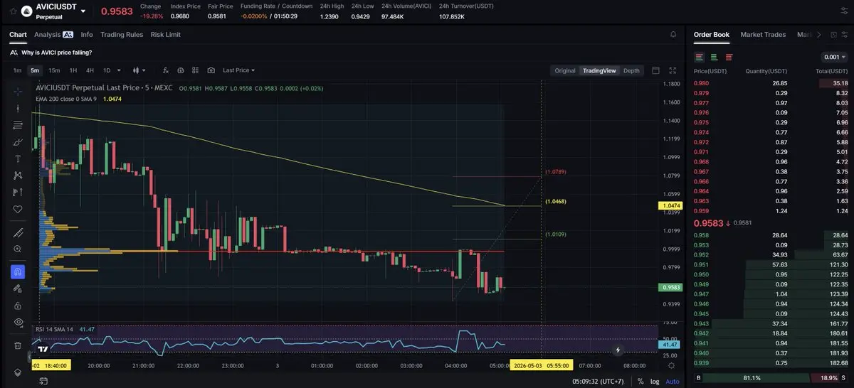Screen dimensions: 854x388
Task: Click 'Why is AVICI price falling?' link
Action: (56, 53)
